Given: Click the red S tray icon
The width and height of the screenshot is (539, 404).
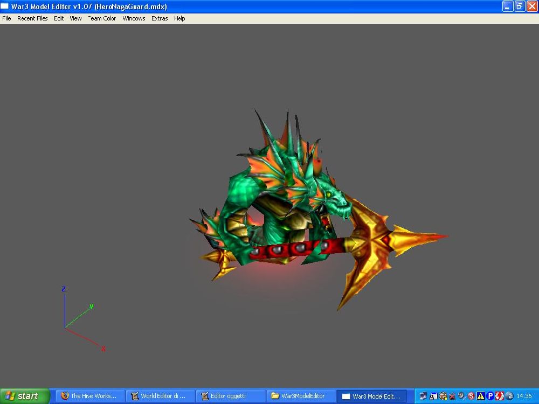Looking at the screenshot, I should point(471,396).
